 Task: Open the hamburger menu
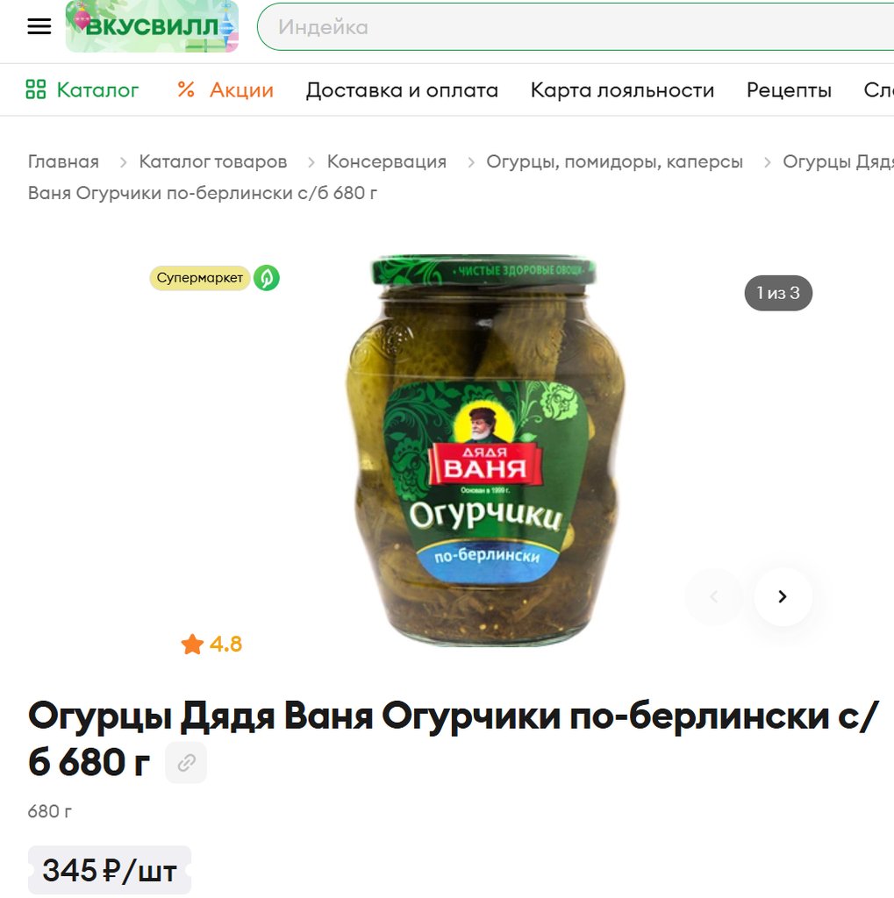click(39, 26)
